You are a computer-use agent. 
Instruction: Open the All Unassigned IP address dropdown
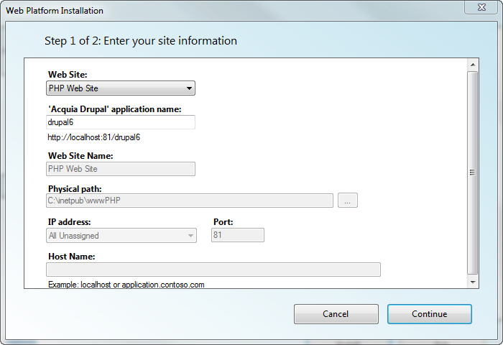pos(121,236)
